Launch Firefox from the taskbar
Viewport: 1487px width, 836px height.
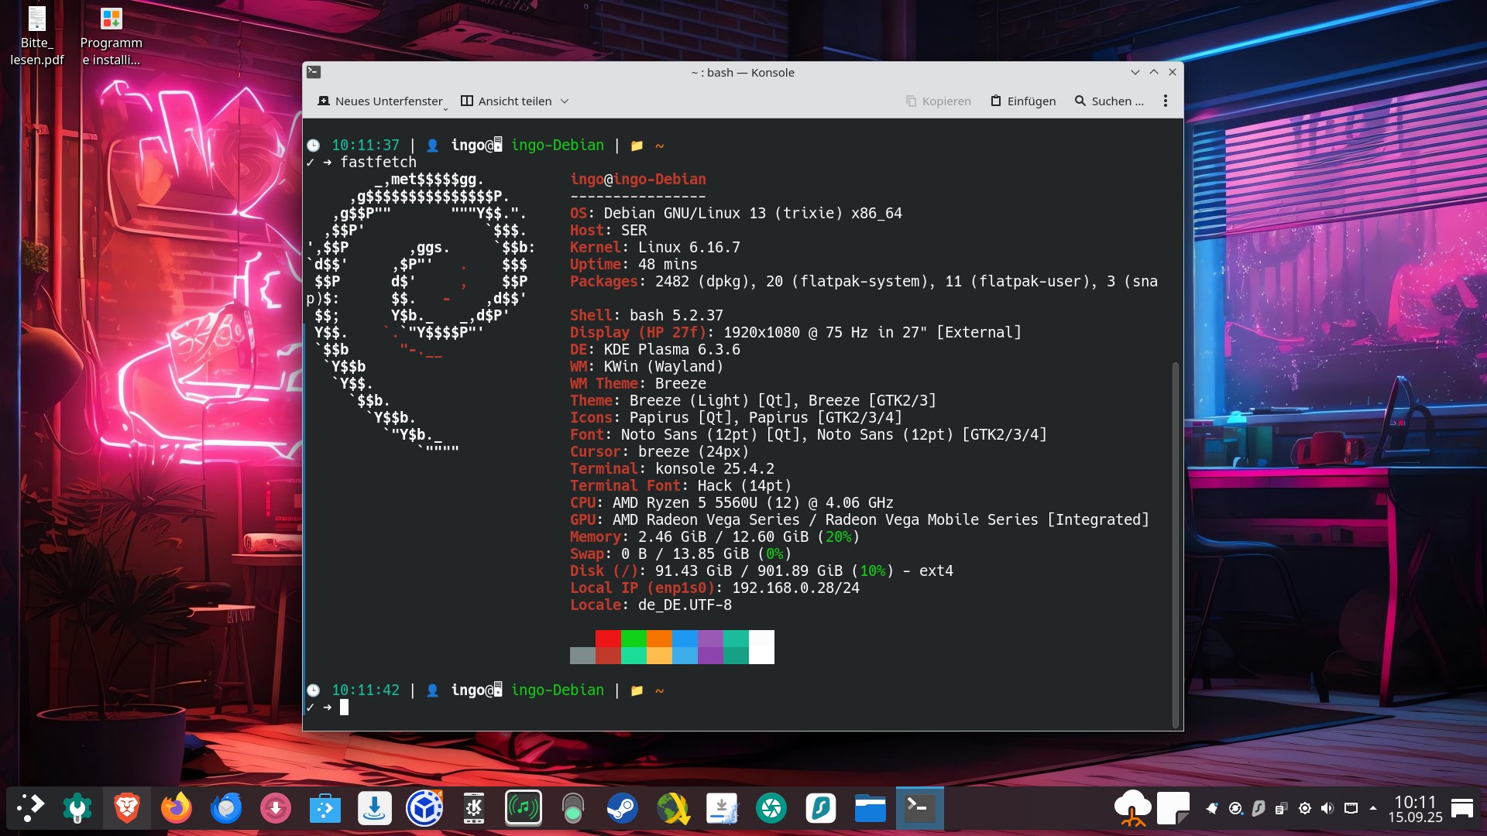click(176, 809)
